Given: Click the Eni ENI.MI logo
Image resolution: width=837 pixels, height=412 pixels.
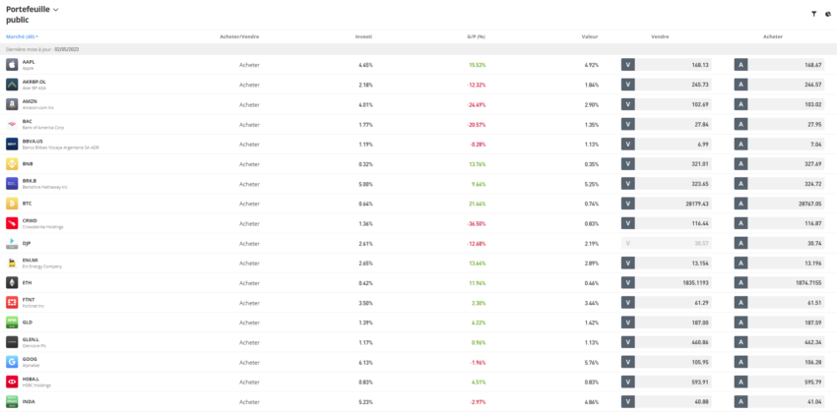Looking at the screenshot, I should pos(12,263).
